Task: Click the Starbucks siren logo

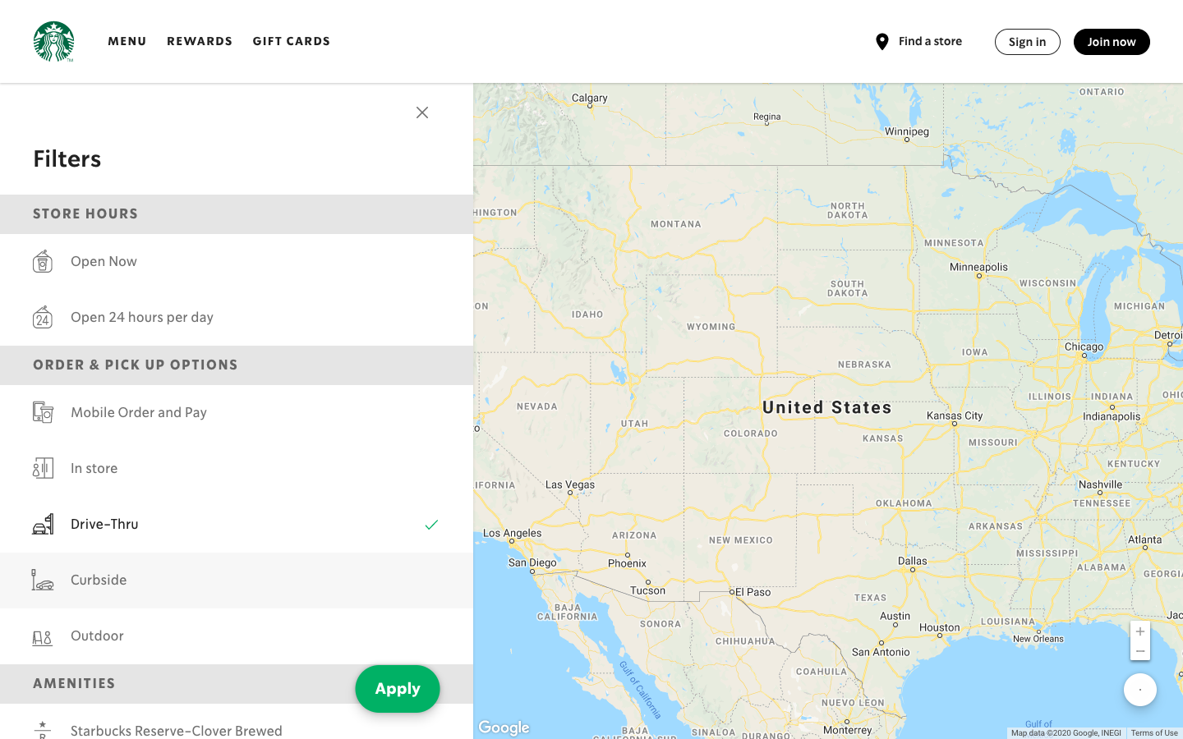Action: 53,41
